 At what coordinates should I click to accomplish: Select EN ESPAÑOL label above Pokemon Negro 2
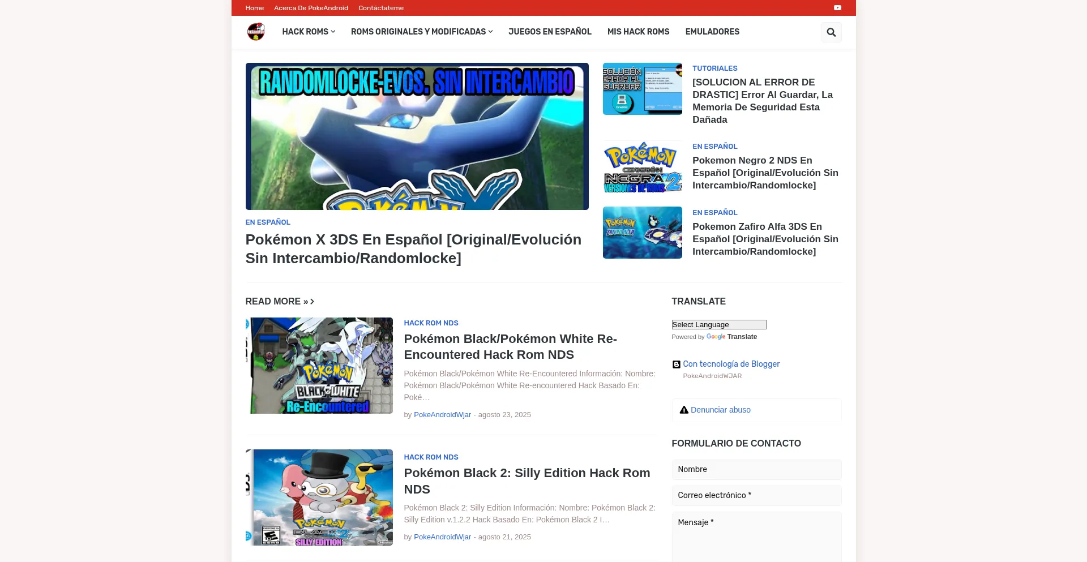click(x=714, y=146)
